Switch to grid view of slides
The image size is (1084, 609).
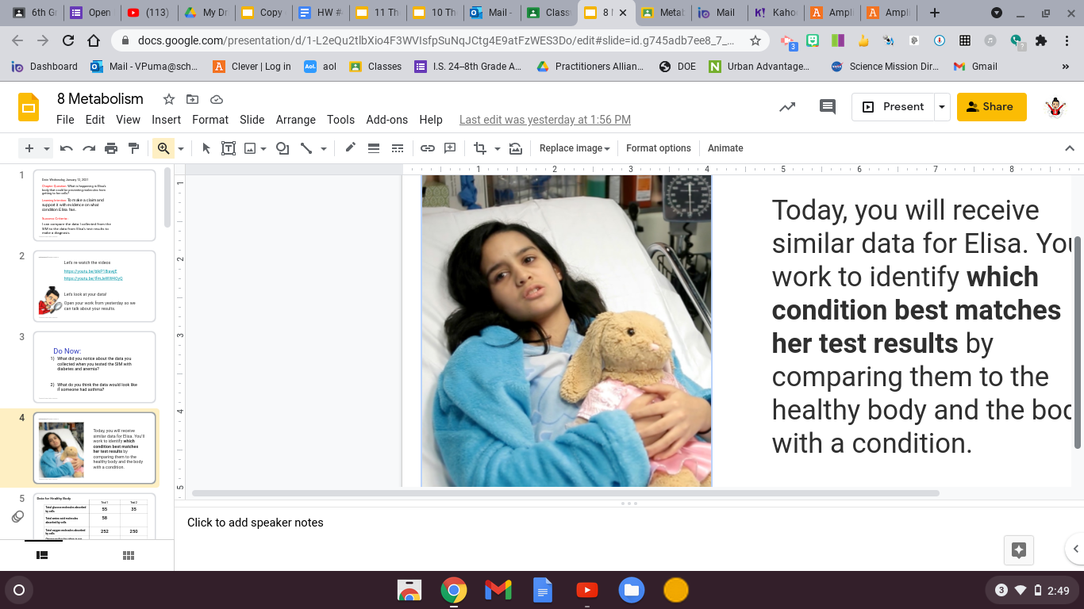pos(129,556)
